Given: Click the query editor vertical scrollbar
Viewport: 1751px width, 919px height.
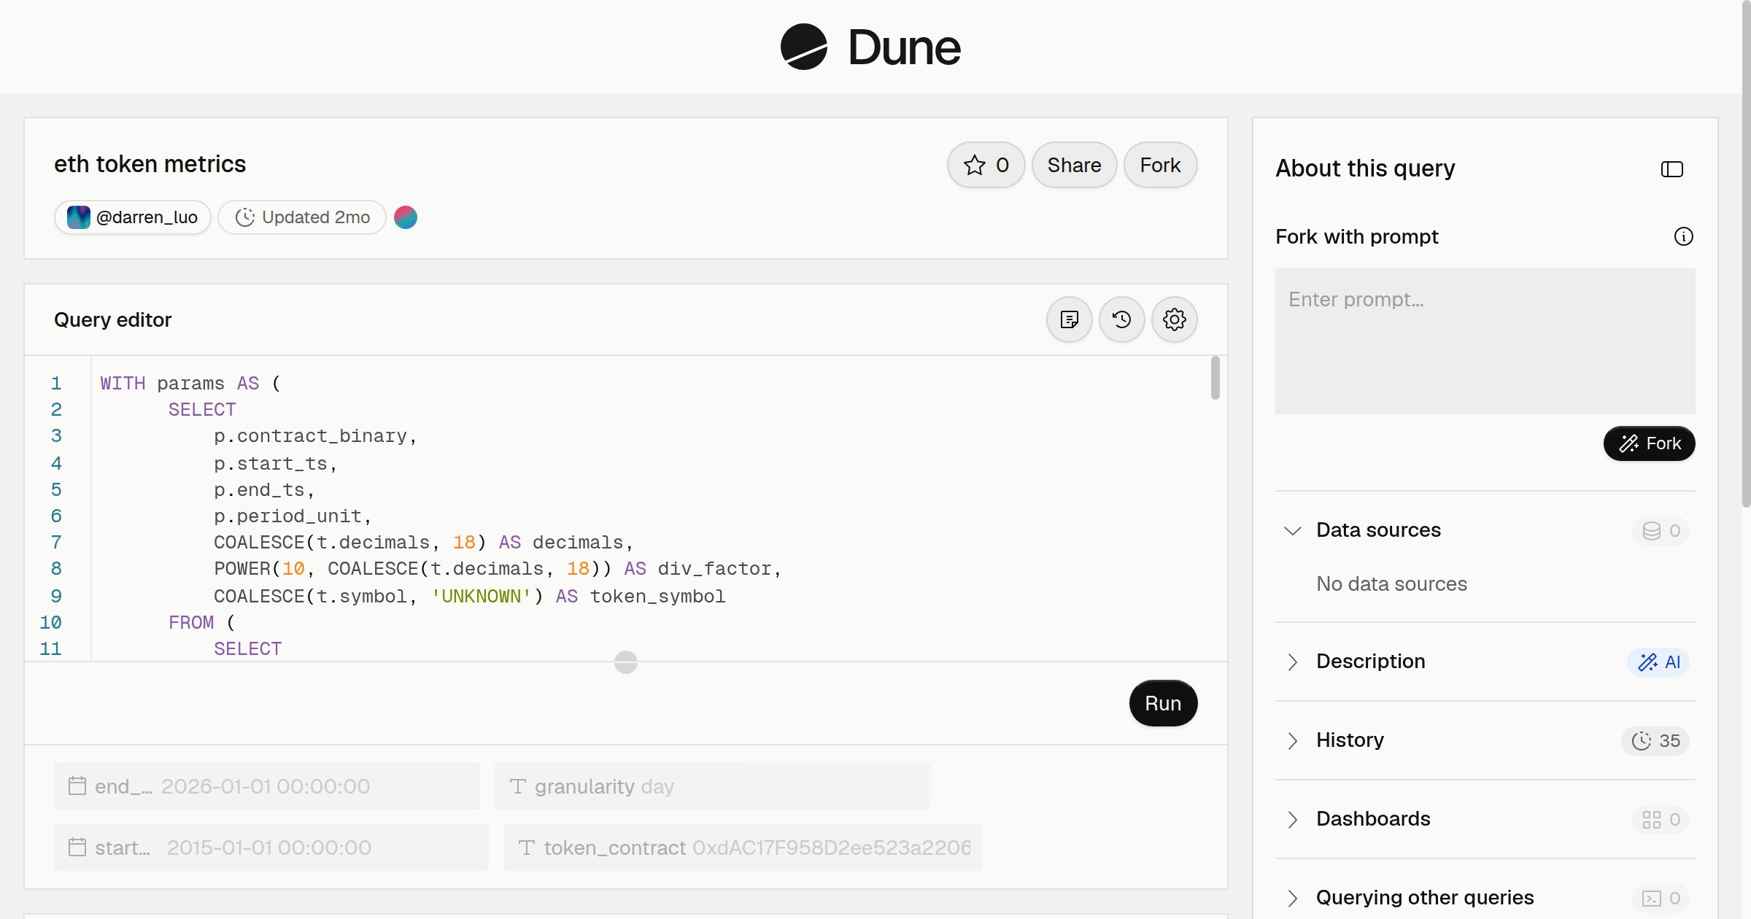Looking at the screenshot, I should pyautogui.click(x=1215, y=378).
